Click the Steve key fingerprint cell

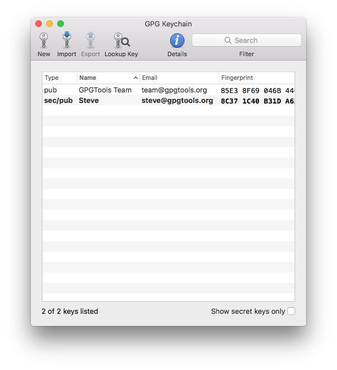257,101
